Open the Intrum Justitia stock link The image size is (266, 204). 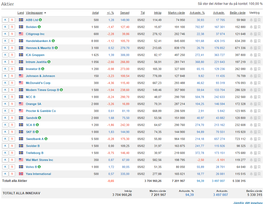pyautogui.click(x=36, y=62)
